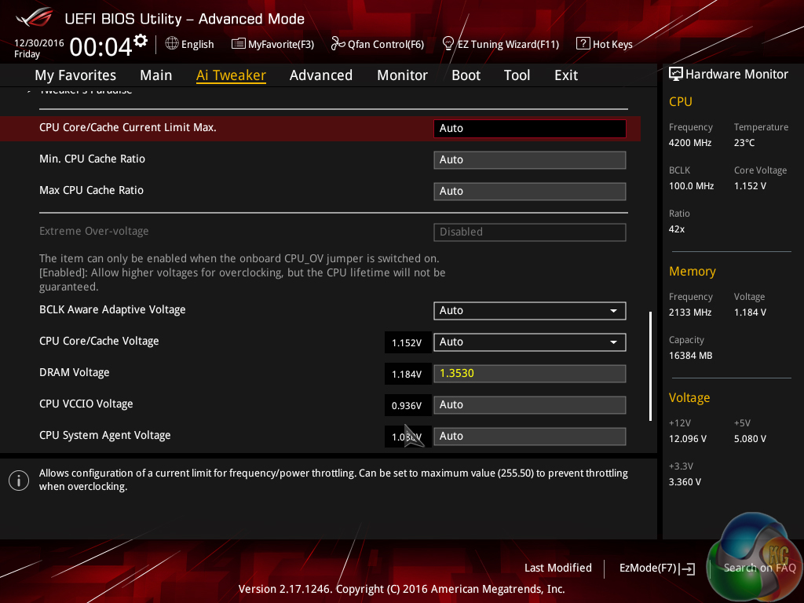Click the gear icon beside the clock
This screenshot has height=603, width=804.
tap(141, 40)
